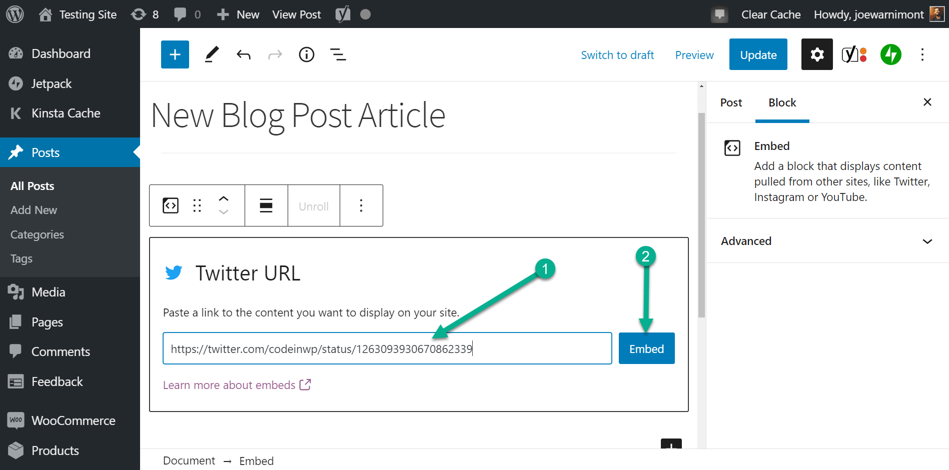Open the editor options three-dot menu

click(922, 54)
